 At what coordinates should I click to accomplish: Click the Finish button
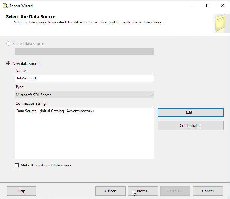tap(175, 191)
